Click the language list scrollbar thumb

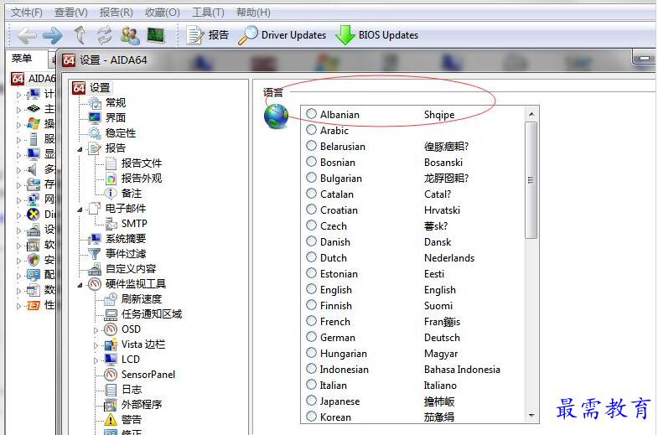(531, 180)
